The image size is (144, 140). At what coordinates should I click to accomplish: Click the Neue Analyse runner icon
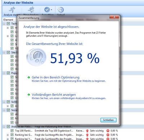click(31, 10)
